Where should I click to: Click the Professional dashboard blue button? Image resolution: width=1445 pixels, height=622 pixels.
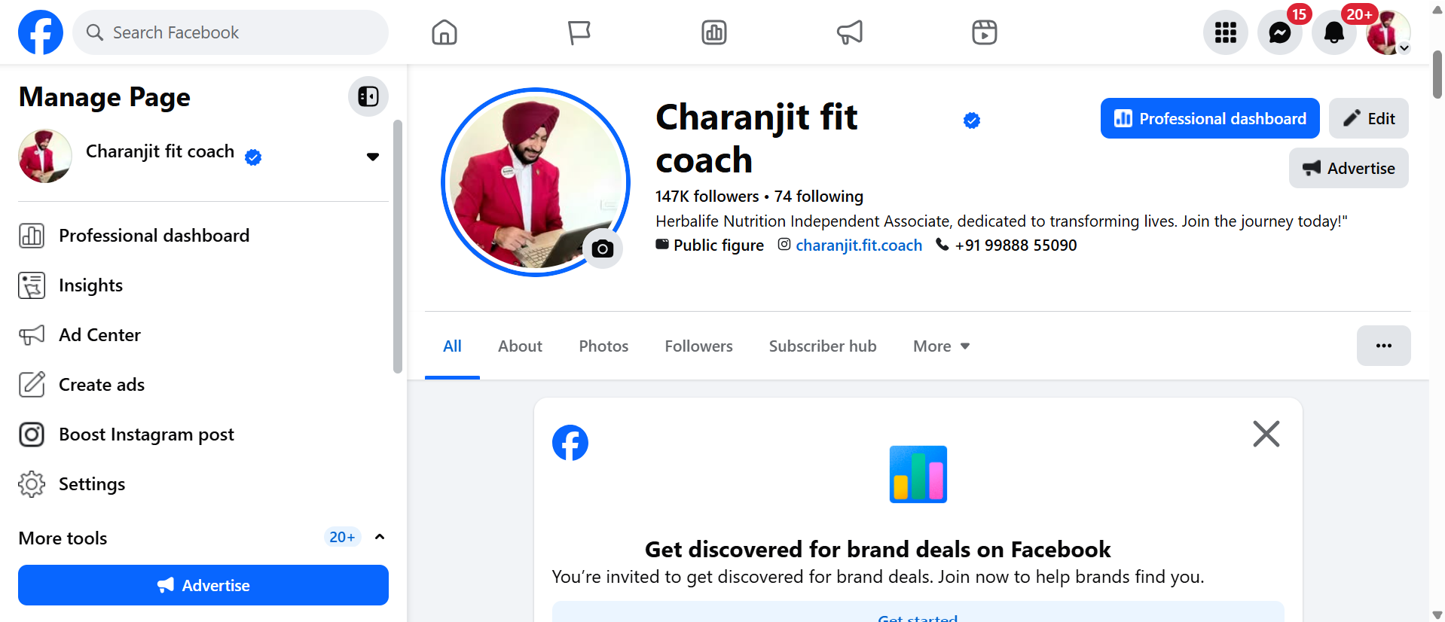[1209, 118]
